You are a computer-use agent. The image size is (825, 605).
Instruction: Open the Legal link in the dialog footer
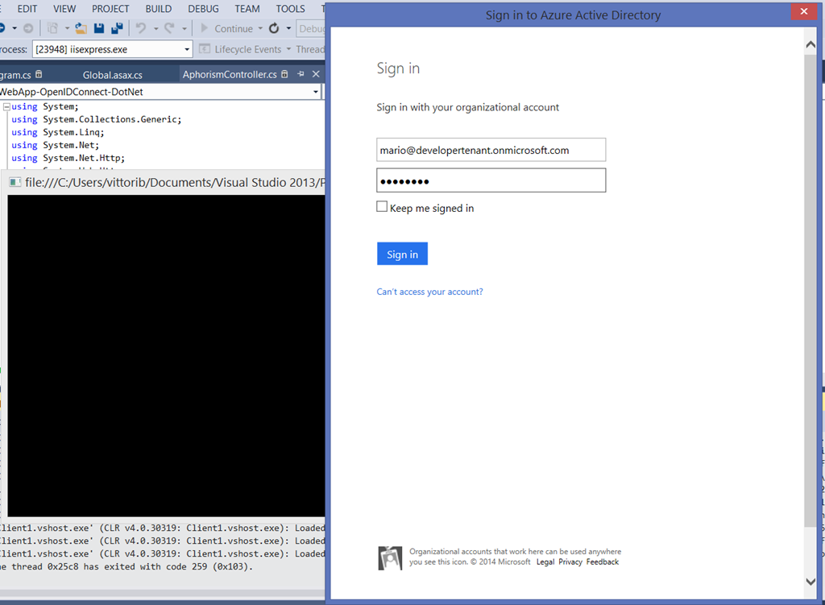coord(545,561)
